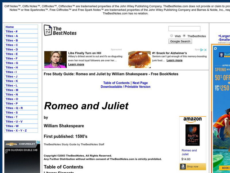Screen dimensions: 230x173
Task: Select Titles - Q - R in sidebar
Action: [21, 108]
